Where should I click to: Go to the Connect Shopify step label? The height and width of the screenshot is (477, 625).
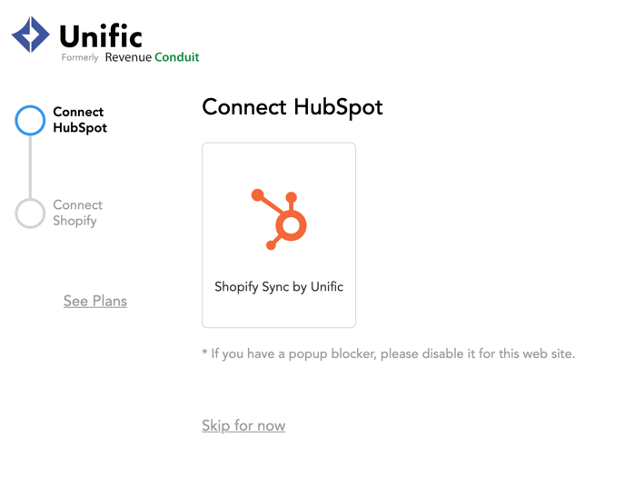tap(78, 213)
